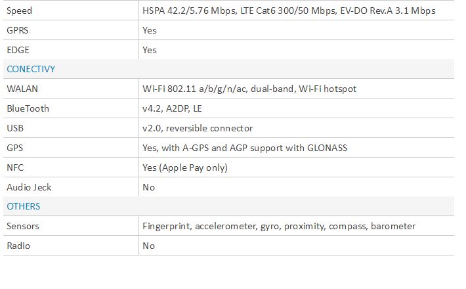The image size is (466, 289).
Task: Select the HSPA and LTE speed value text
Action: point(289,11)
